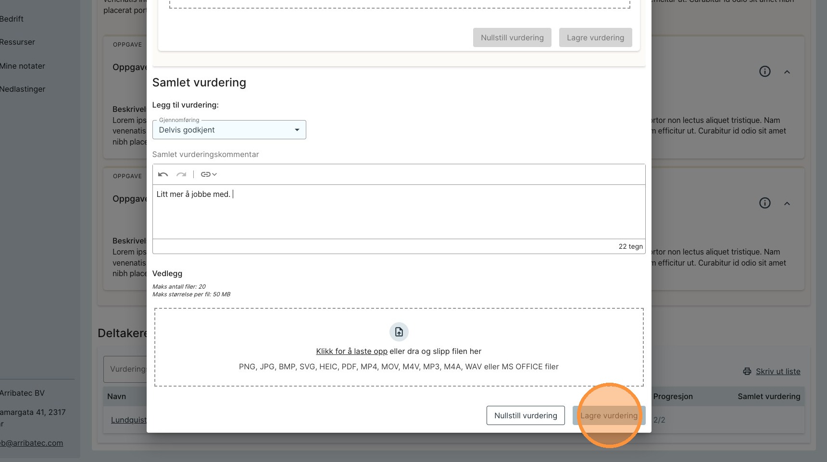827x462 pixels.
Task: Click the Klikk for å laste opp link
Action: tap(351, 351)
